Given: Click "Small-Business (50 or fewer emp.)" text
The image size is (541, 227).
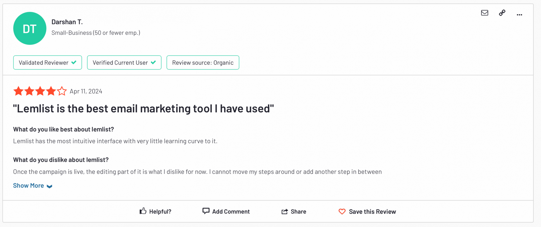Looking at the screenshot, I should [96, 33].
